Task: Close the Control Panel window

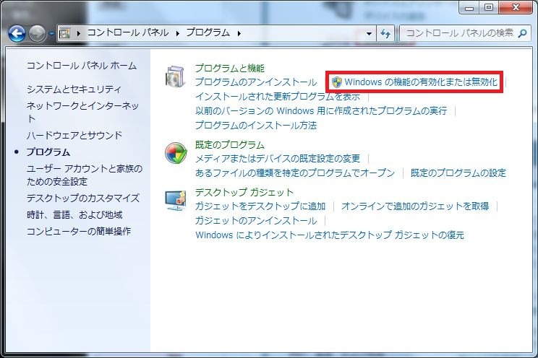Action: (516, 7)
